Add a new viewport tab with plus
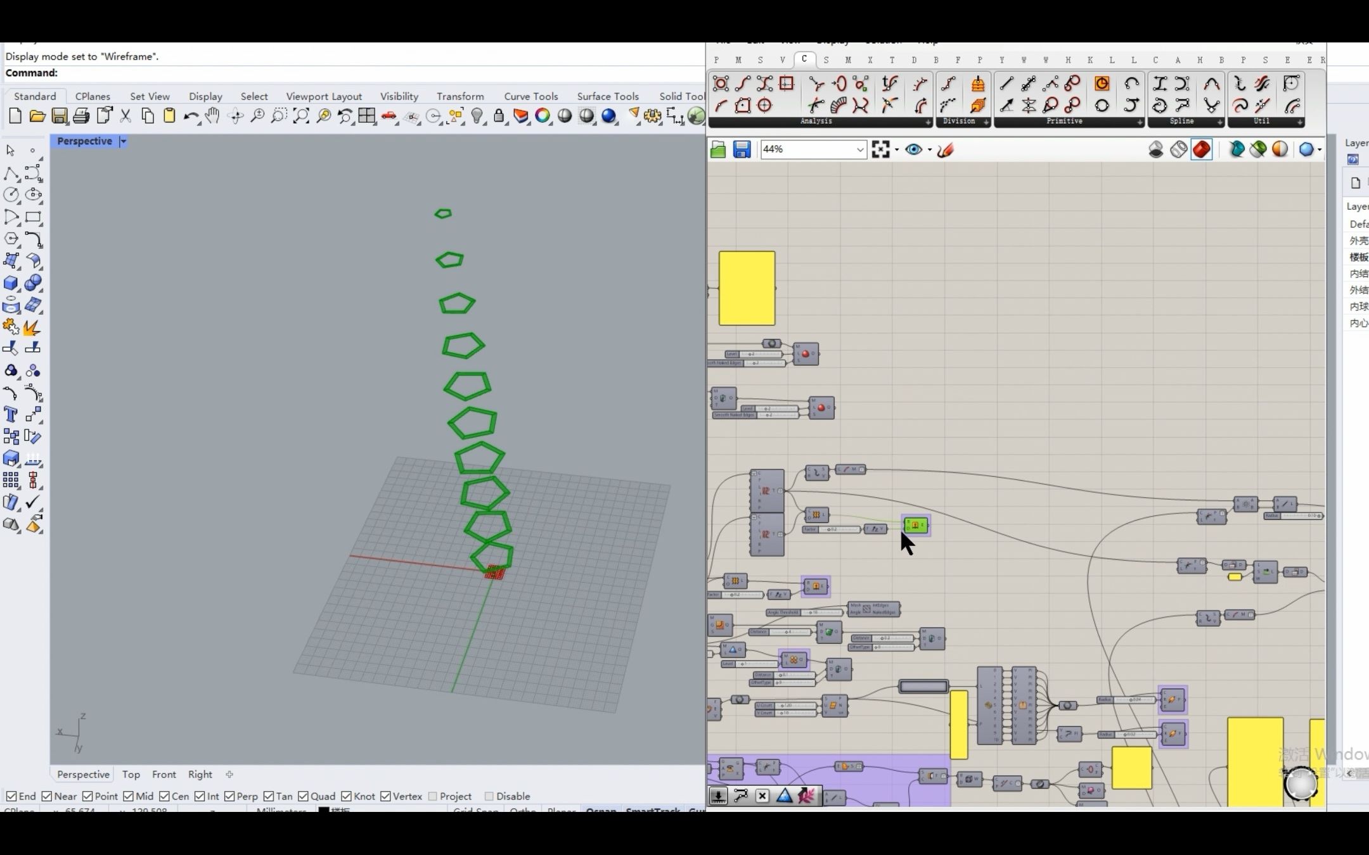 [229, 775]
